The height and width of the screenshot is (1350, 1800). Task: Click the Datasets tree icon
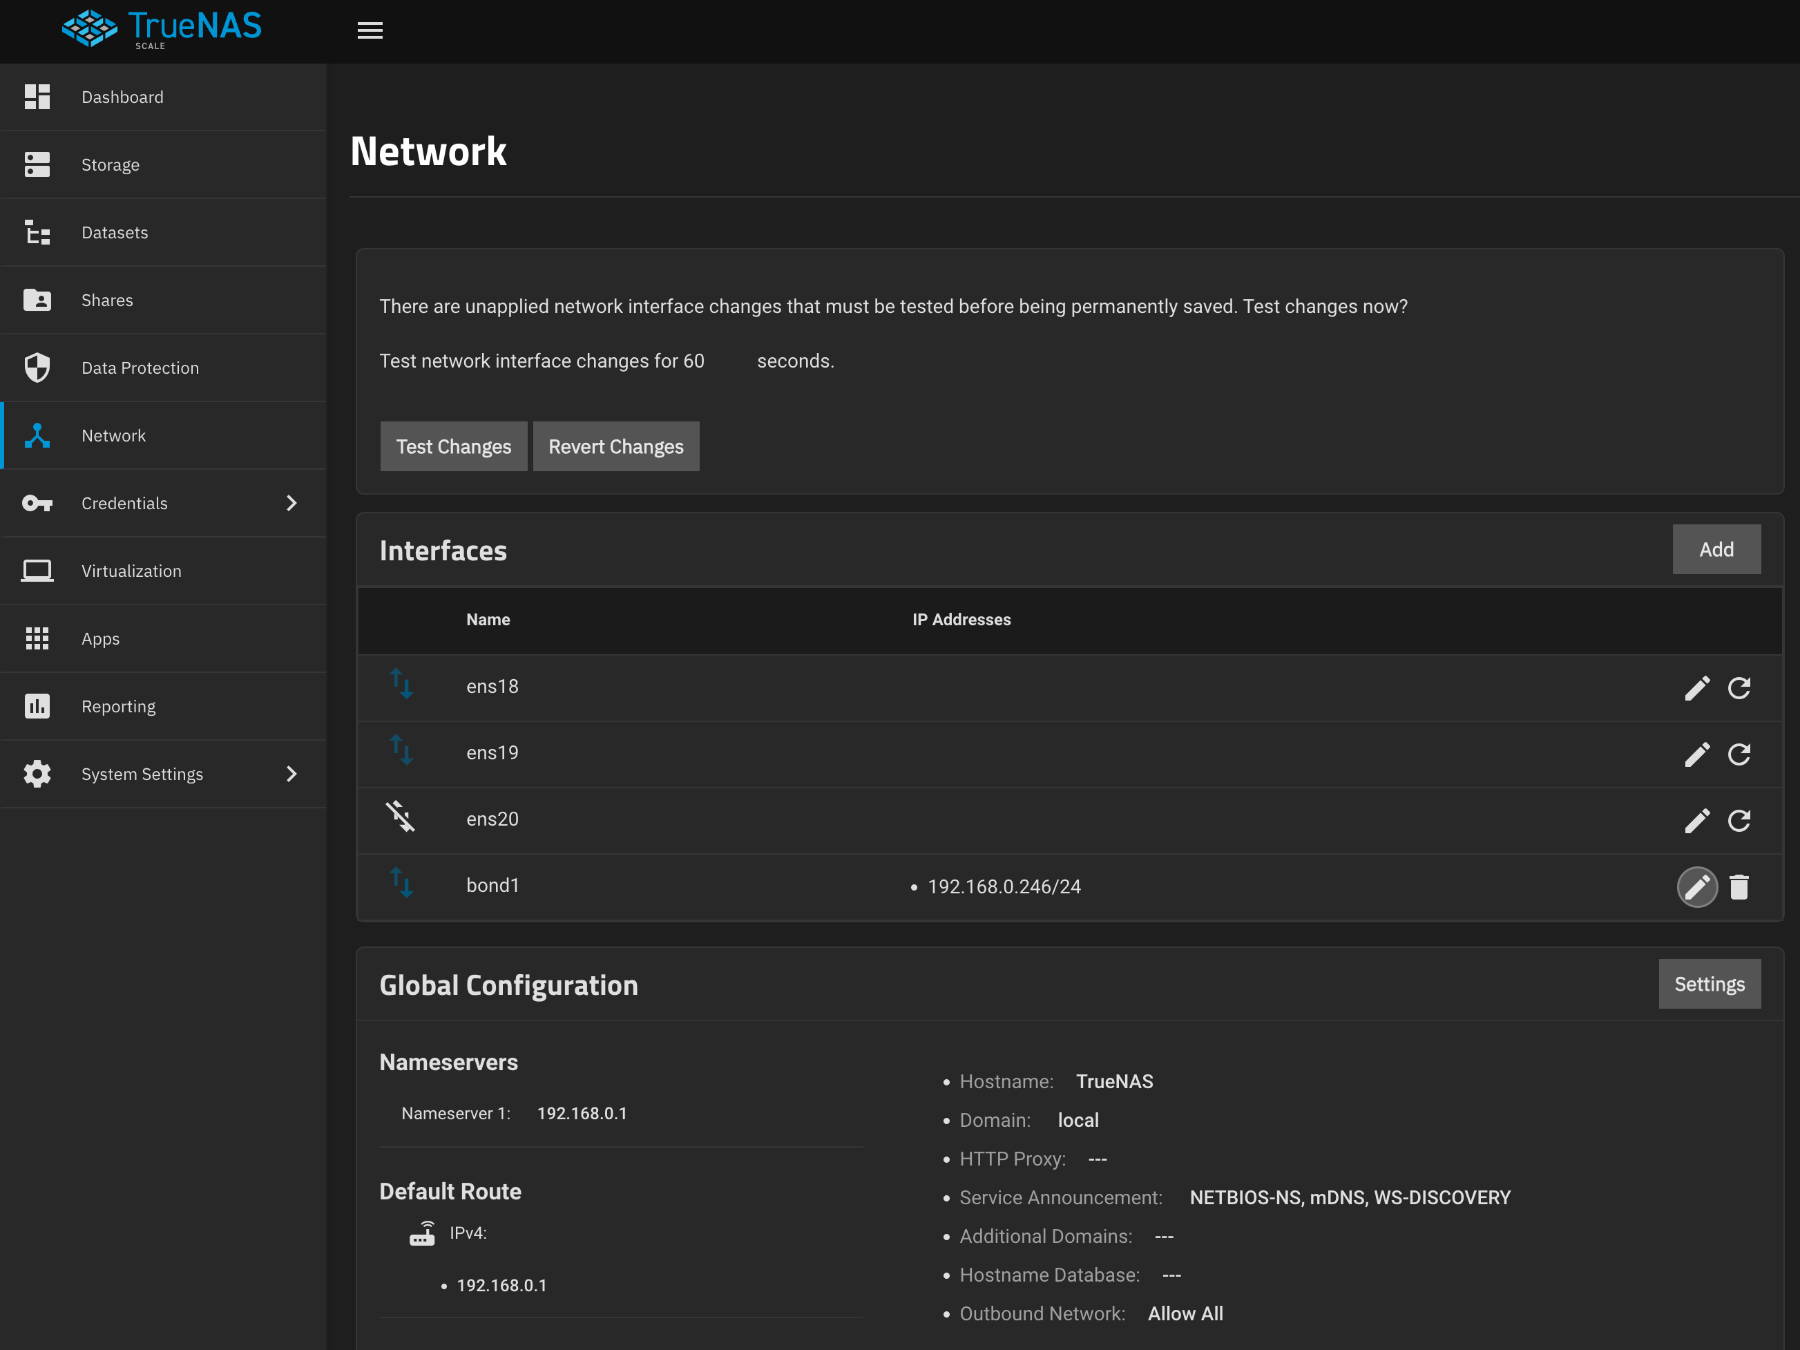coord(37,232)
